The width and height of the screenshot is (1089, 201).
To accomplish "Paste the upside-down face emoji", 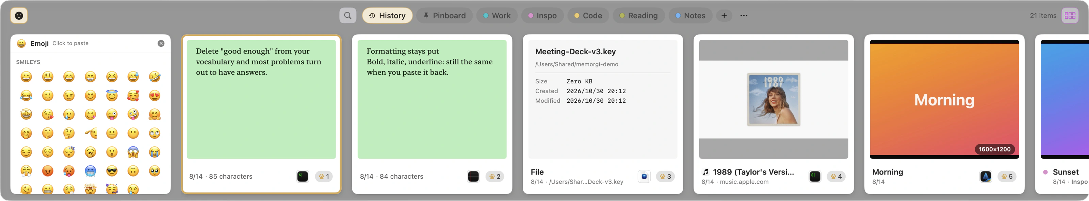I will [133, 170].
